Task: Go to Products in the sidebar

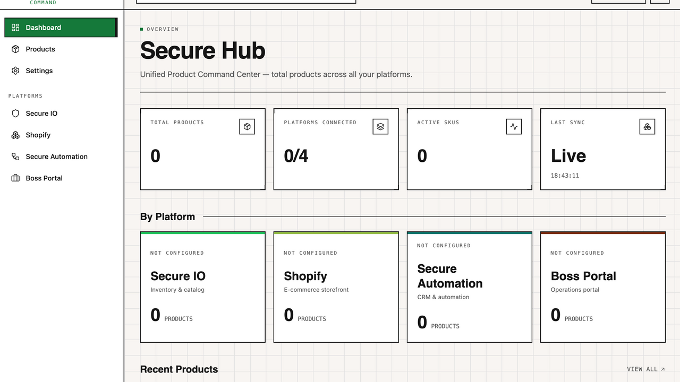Action: pos(60,49)
